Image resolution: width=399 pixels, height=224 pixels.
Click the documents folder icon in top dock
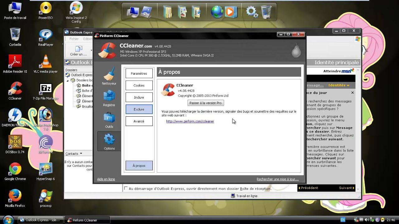pyautogui.click(x=168, y=12)
